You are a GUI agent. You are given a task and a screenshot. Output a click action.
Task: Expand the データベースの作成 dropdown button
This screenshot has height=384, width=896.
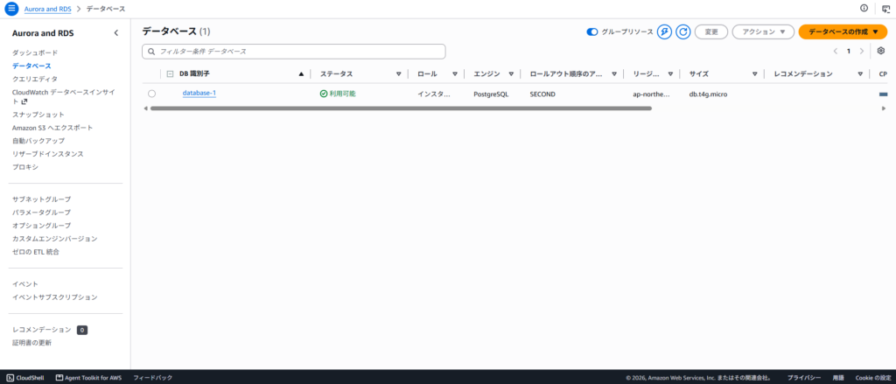pyautogui.click(x=843, y=32)
